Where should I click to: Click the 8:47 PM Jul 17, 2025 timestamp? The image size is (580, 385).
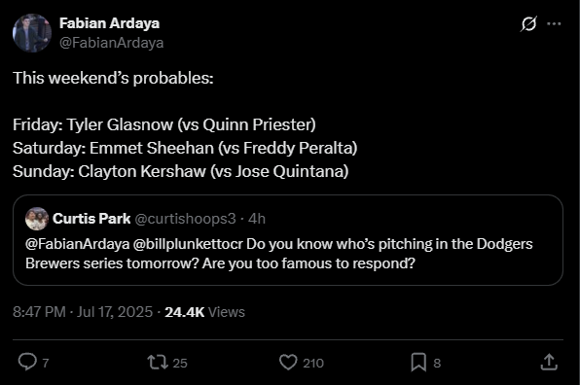pos(83,312)
